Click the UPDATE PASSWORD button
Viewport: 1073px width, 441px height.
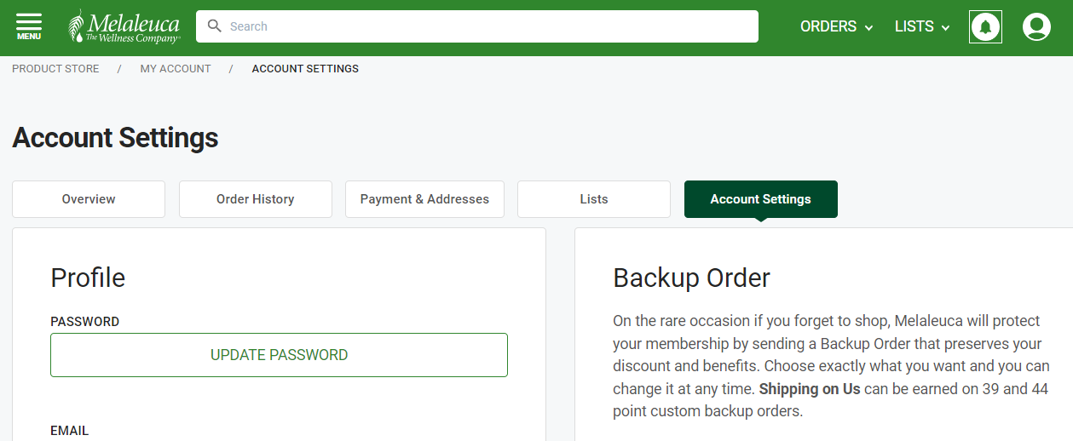[x=280, y=355]
